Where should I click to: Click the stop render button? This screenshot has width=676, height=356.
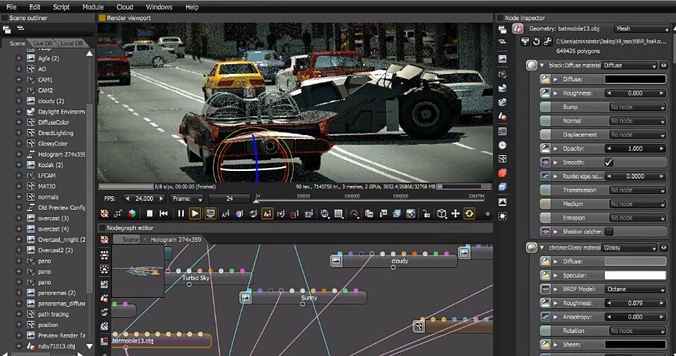pos(149,213)
